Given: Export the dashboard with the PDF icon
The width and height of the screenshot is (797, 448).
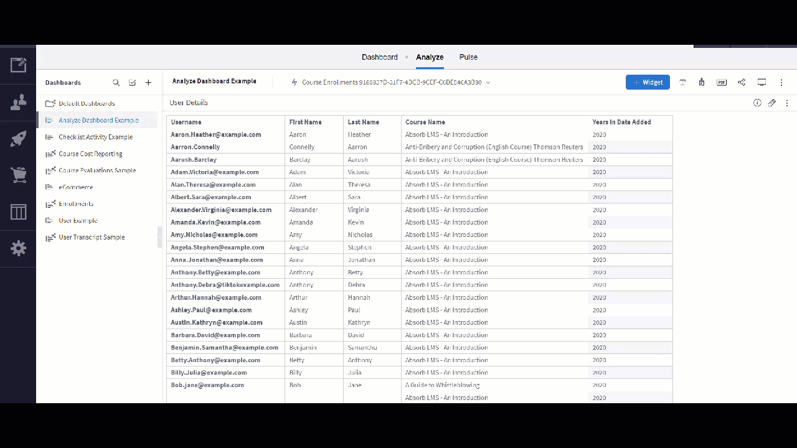Looking at the screenshot, I should [x=722, y=82].
